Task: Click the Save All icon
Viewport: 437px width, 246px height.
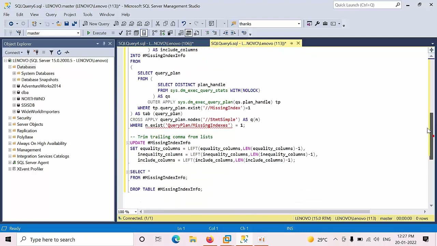Action: click(74, 24)
